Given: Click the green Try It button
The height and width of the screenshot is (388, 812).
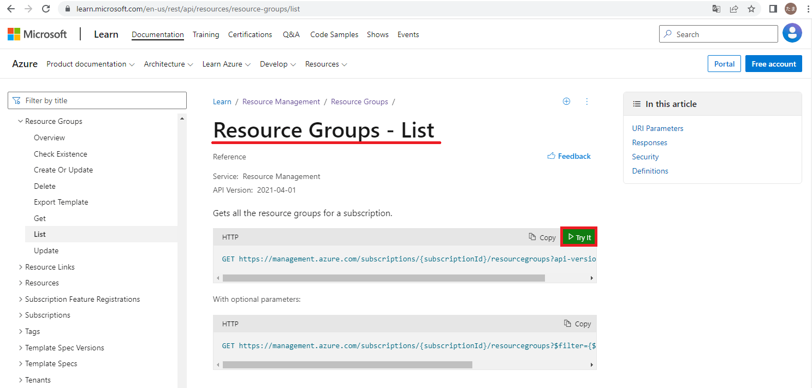Looking at the screenshot, I should click(x=579, y=237).
